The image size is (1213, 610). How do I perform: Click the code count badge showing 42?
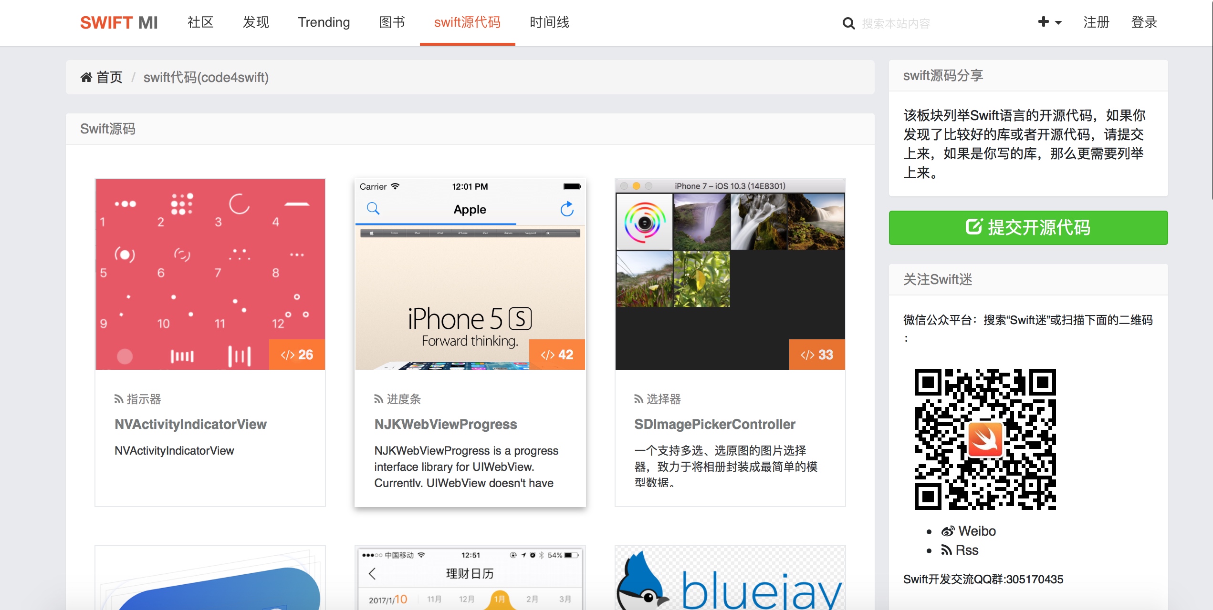click(557, 355)
